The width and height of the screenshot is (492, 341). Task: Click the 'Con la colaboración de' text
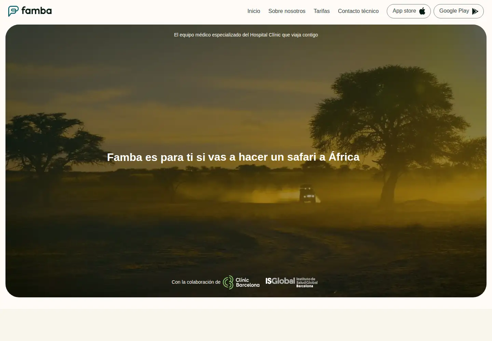pos(196,282)
